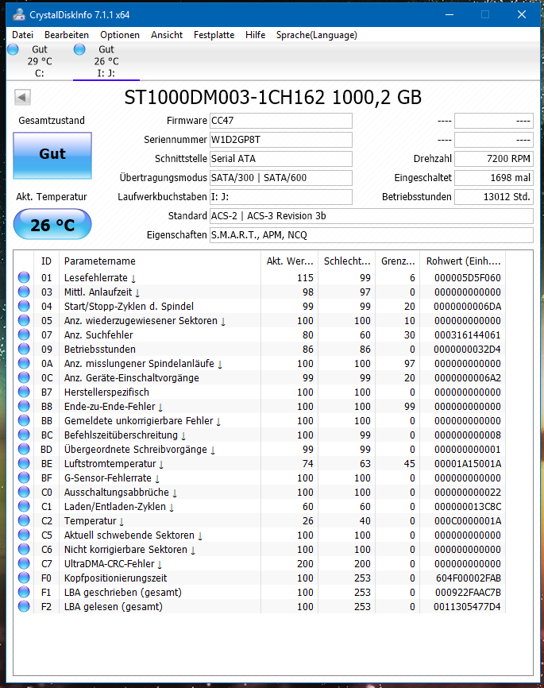Click status icon for G-Sensor-Fehlerrate row
Screen dimensions: 544x688
coord(24,477)
